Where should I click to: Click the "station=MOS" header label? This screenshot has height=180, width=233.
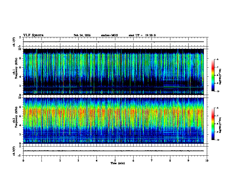(x=109, y=35)
